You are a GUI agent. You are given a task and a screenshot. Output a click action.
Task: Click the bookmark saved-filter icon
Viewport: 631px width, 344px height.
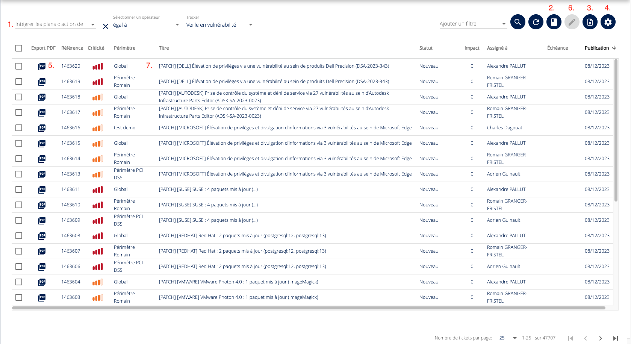[x=554, y=22]
